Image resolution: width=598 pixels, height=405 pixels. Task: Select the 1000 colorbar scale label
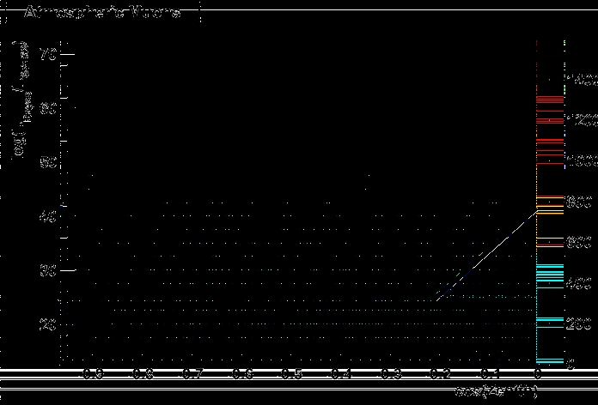click(x=581, y=162)
